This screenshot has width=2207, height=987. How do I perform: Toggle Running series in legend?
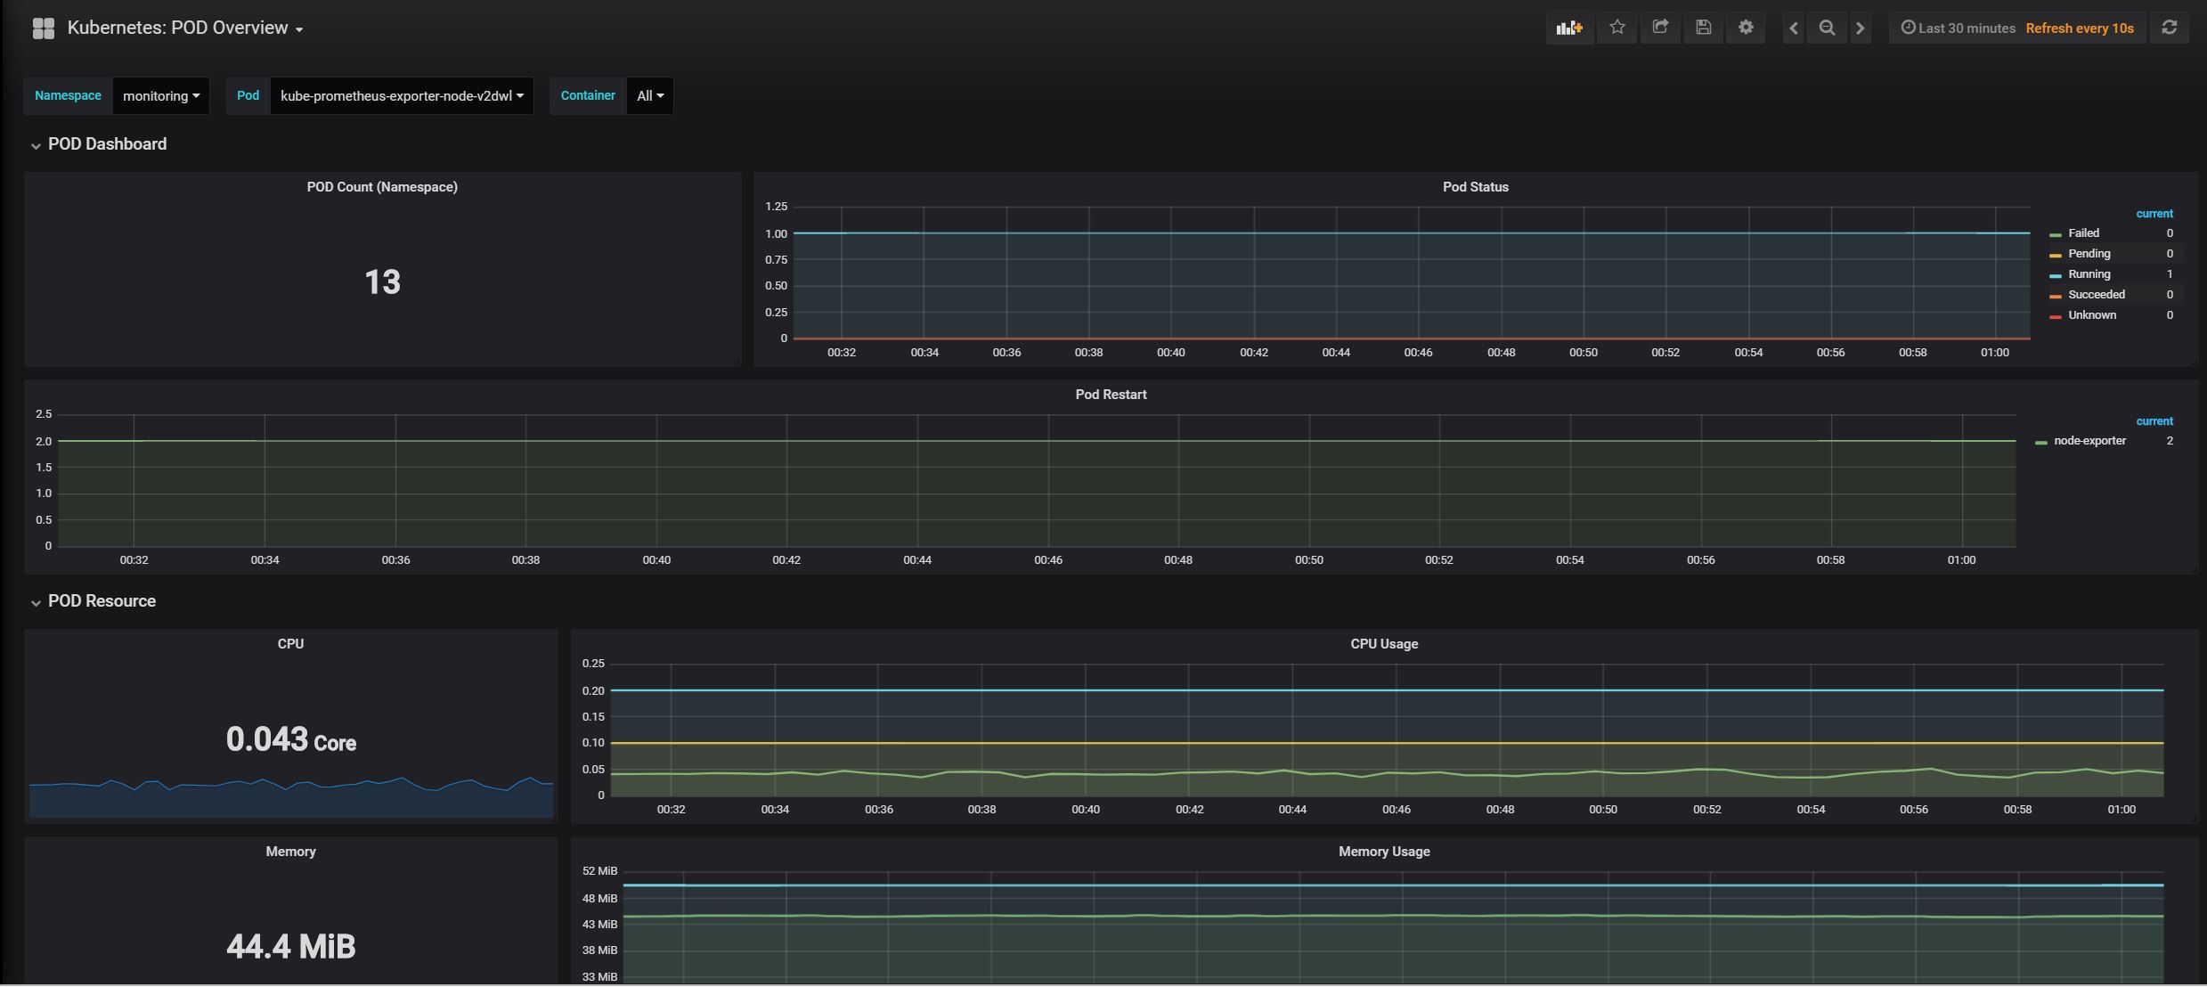coord(2089,274)
